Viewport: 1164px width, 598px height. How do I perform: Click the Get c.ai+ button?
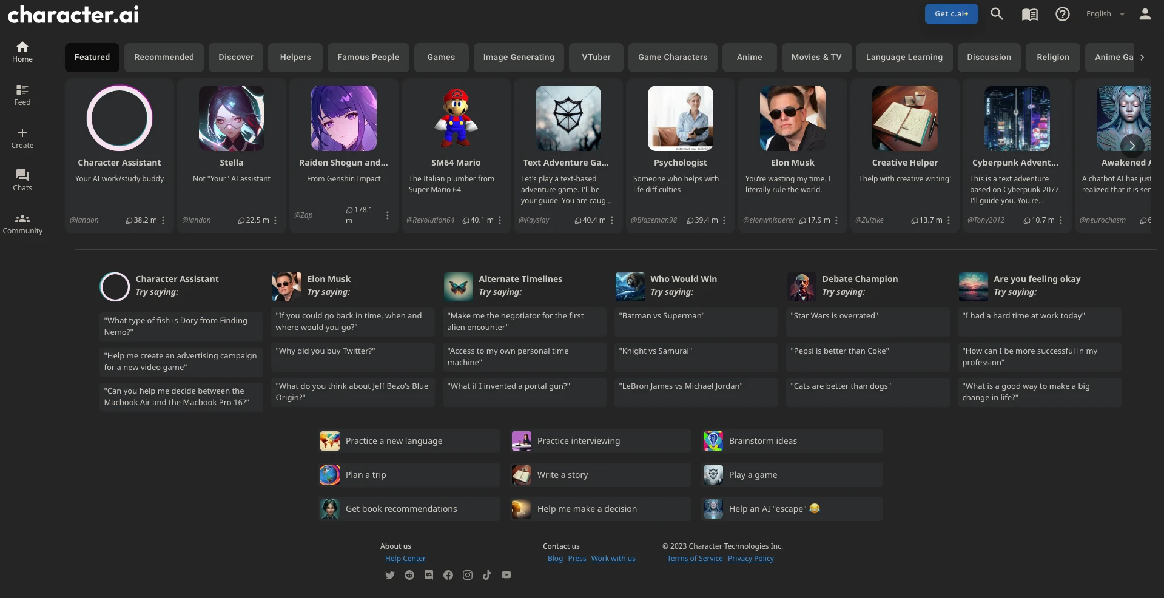pyautogui.click(x=951, y=14)
